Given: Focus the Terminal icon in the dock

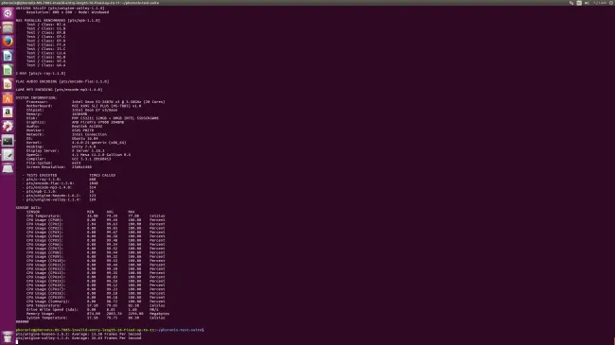Looking at the screenshot, I should (8, 140).
